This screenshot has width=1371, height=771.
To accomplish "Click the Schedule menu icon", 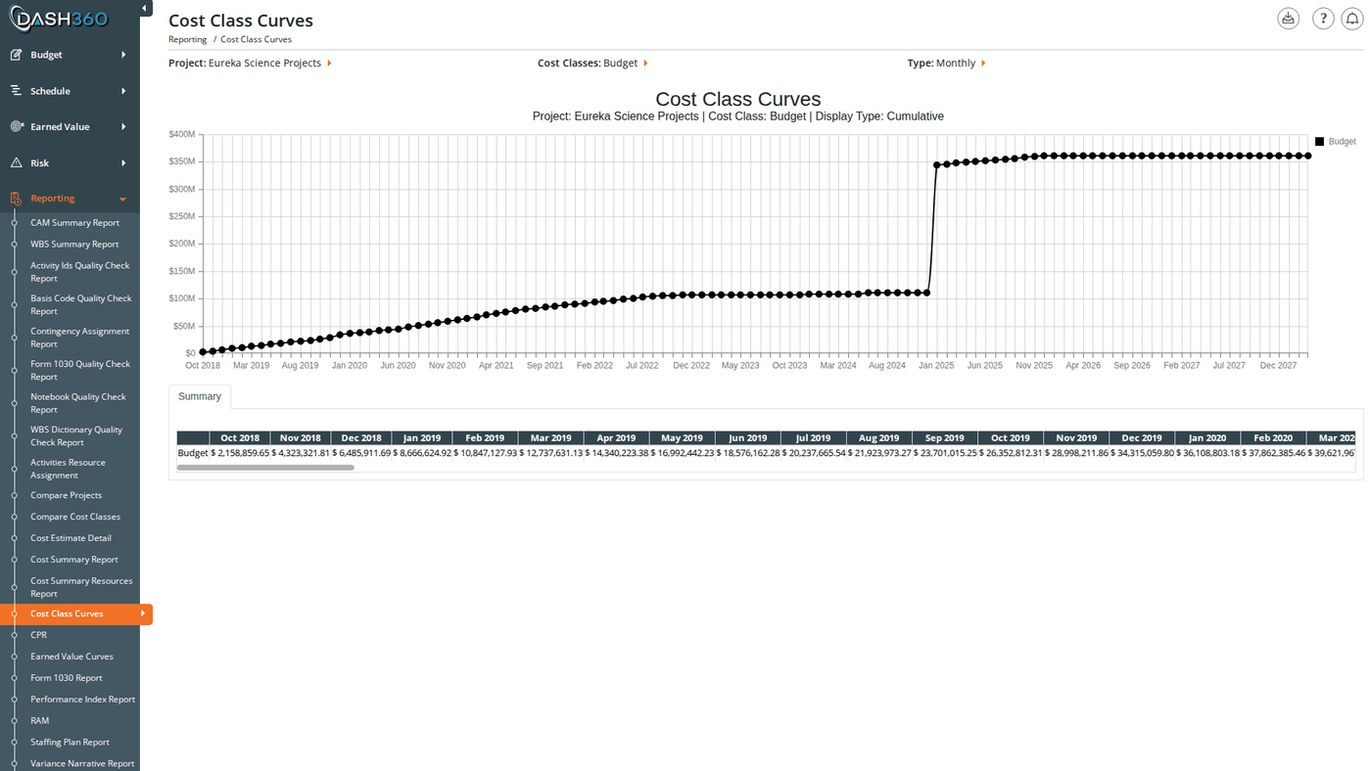I will click(16, 91).
